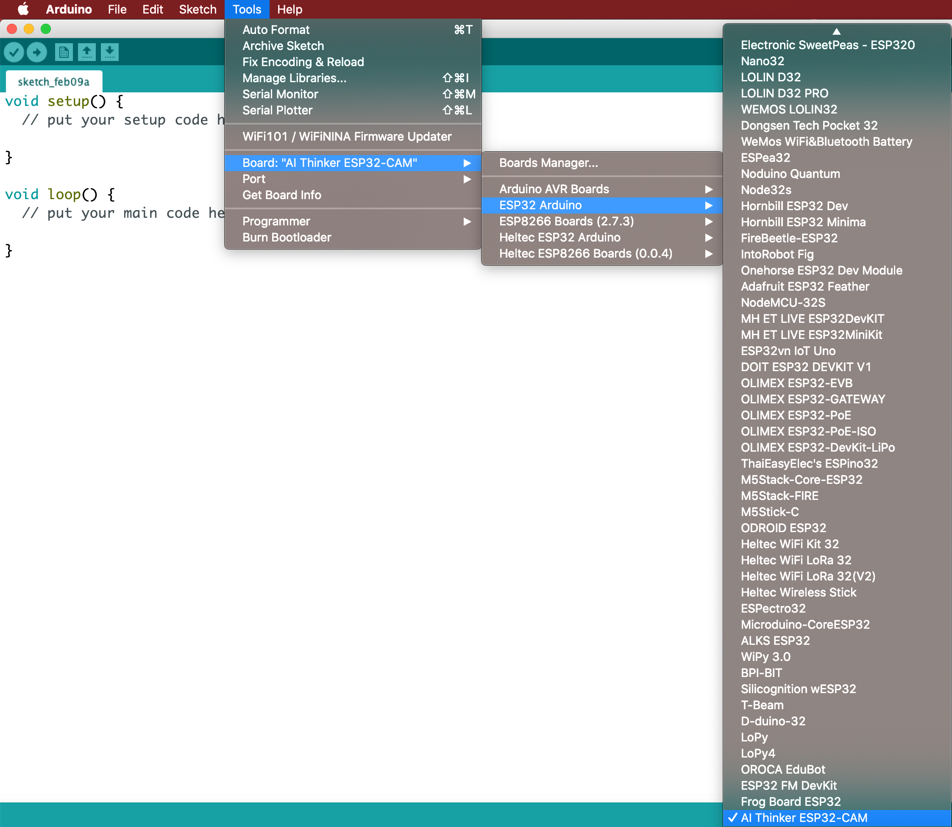Screen dimensions: 952x827
Task: Click the Upload arrow toolbar icon
Action: click(x=37, y=52)
